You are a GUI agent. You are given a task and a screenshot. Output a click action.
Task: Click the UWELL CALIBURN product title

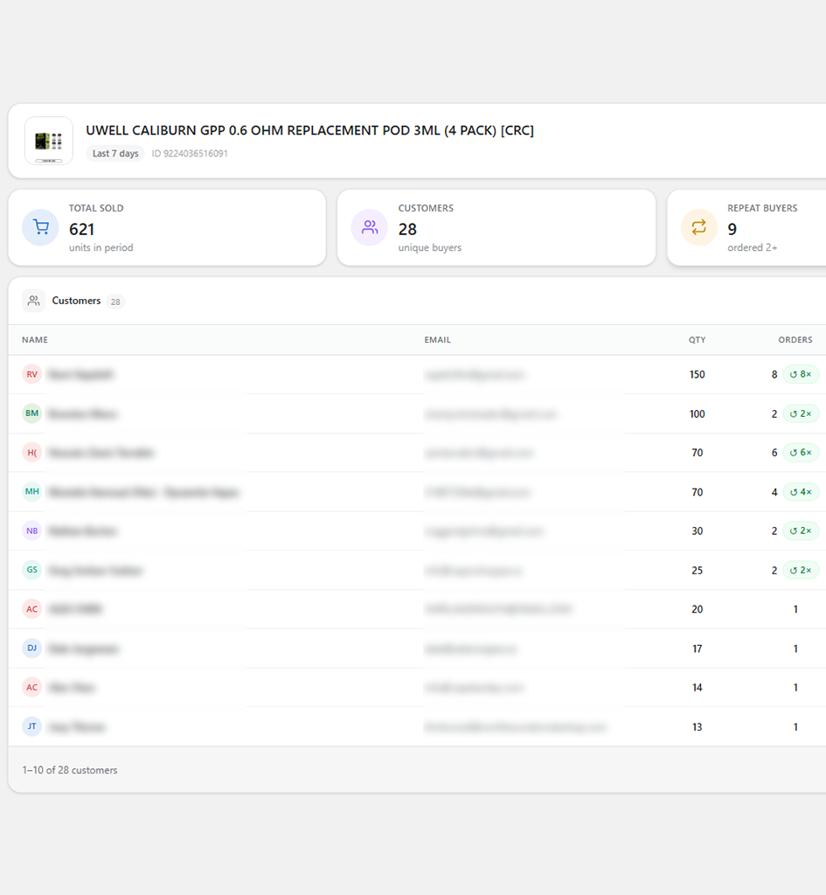pos(310,130)
